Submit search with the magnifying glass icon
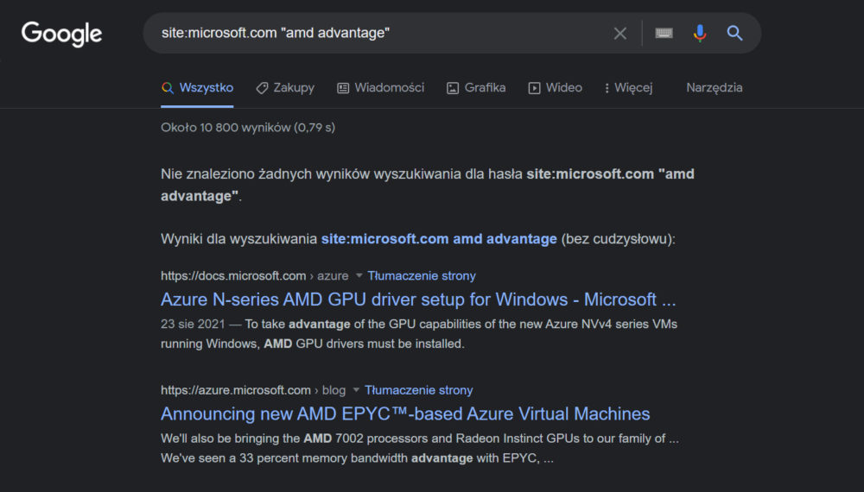This screenshot has height=492, width=864. pyautogui.click(x=734, y=33)
